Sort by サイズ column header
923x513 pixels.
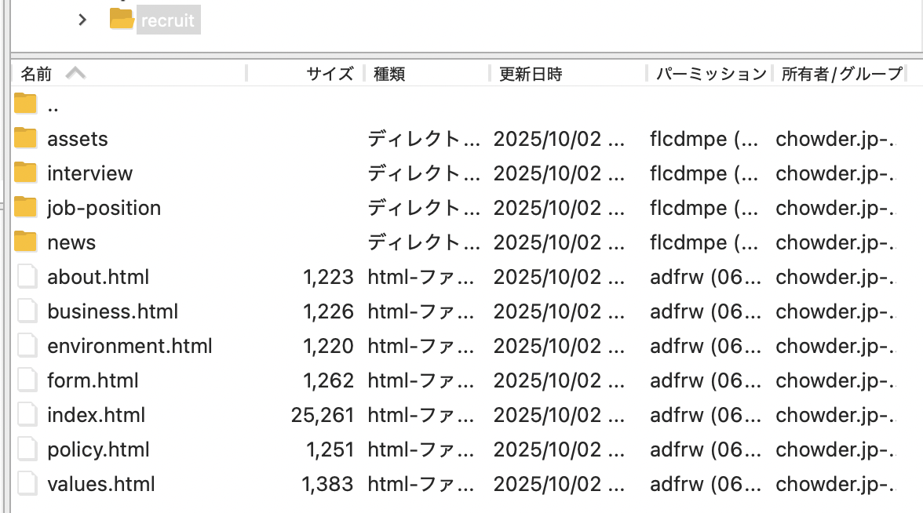[x=330, y=74]
